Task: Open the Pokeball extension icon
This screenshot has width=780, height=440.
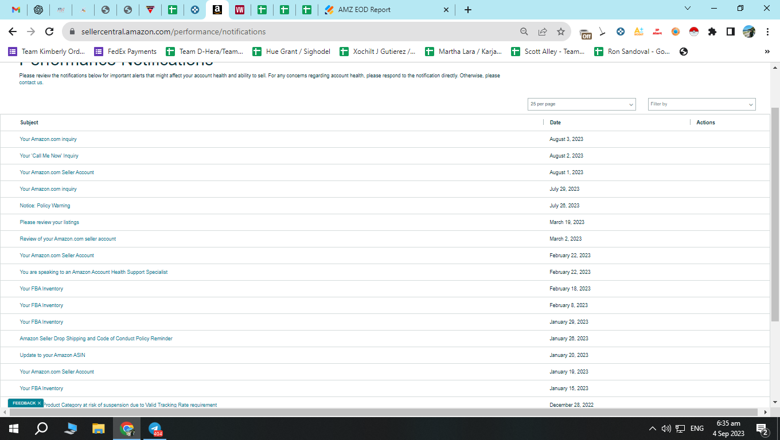Action: tap(694, 32)
